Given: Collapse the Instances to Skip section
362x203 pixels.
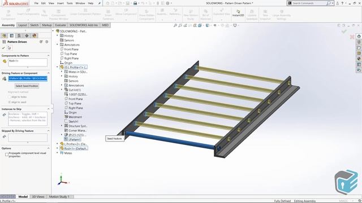Looking at the screenshot, I should 48,109.
